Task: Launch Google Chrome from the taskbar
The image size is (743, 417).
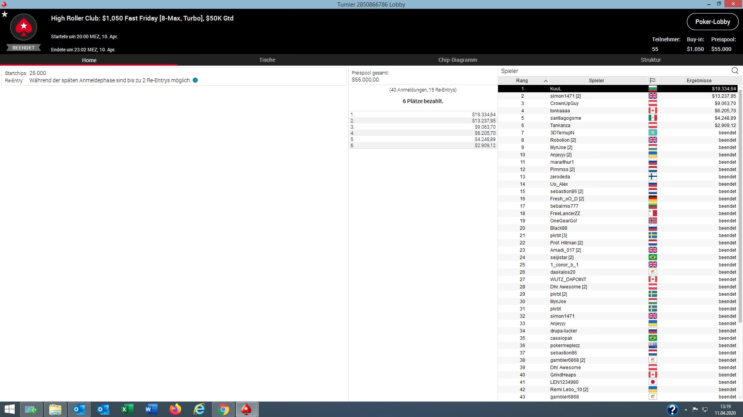Action: [x=223, y=409]
